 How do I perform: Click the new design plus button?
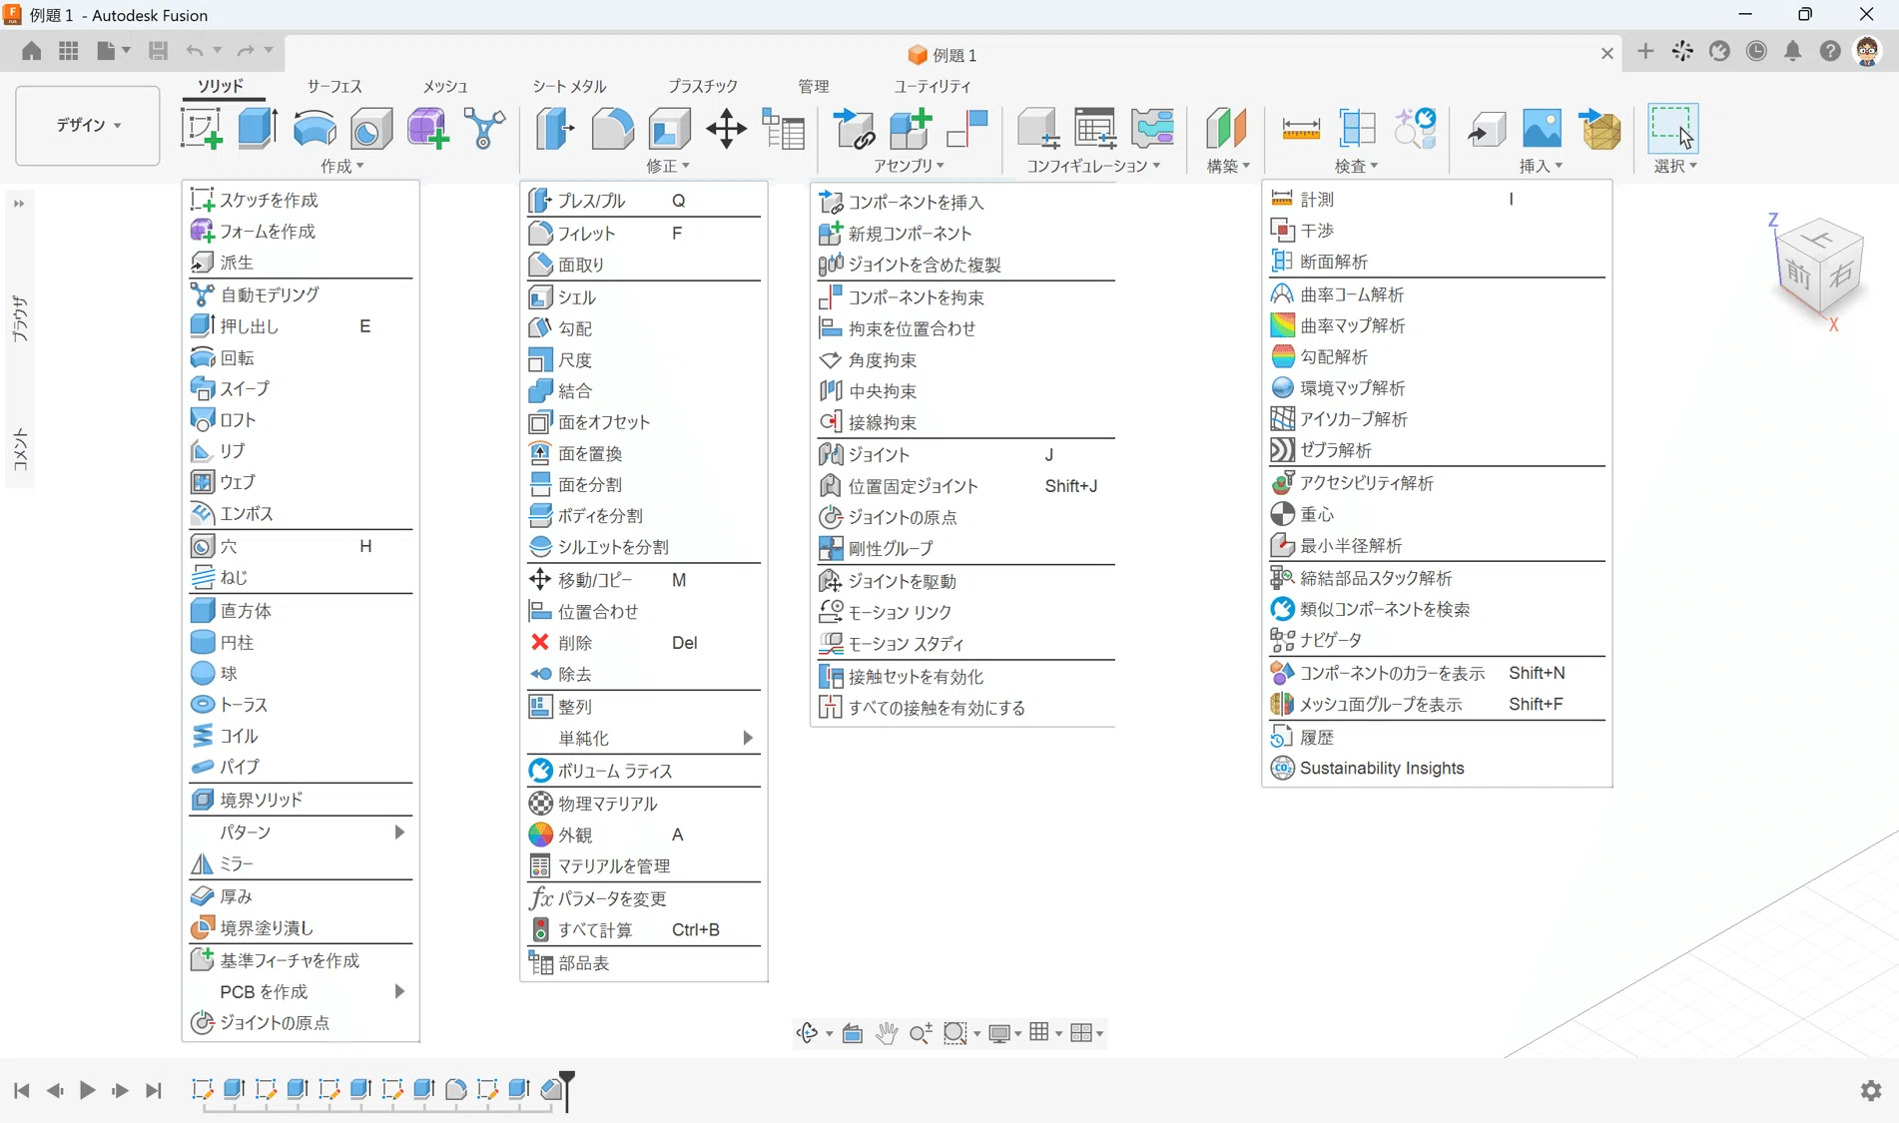(x=1645, y=51)
